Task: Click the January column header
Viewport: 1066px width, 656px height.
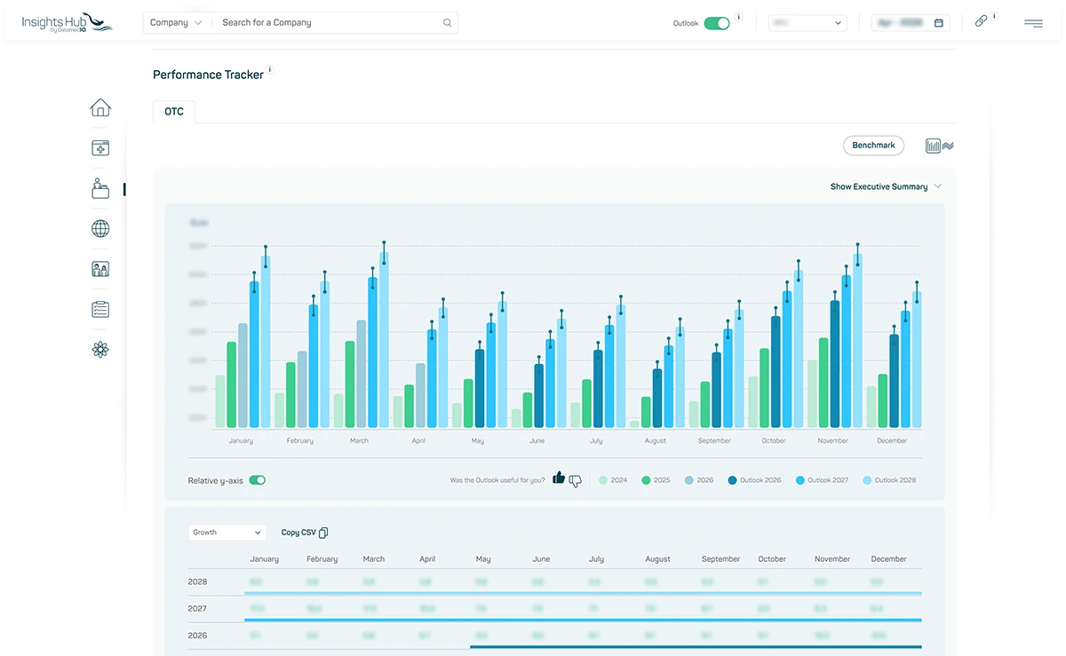Action: coord(265,559)
